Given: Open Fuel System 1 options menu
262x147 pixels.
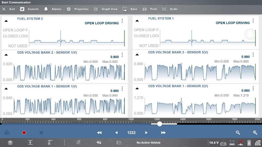Looking at the screenshot, I should pos(253,21).
